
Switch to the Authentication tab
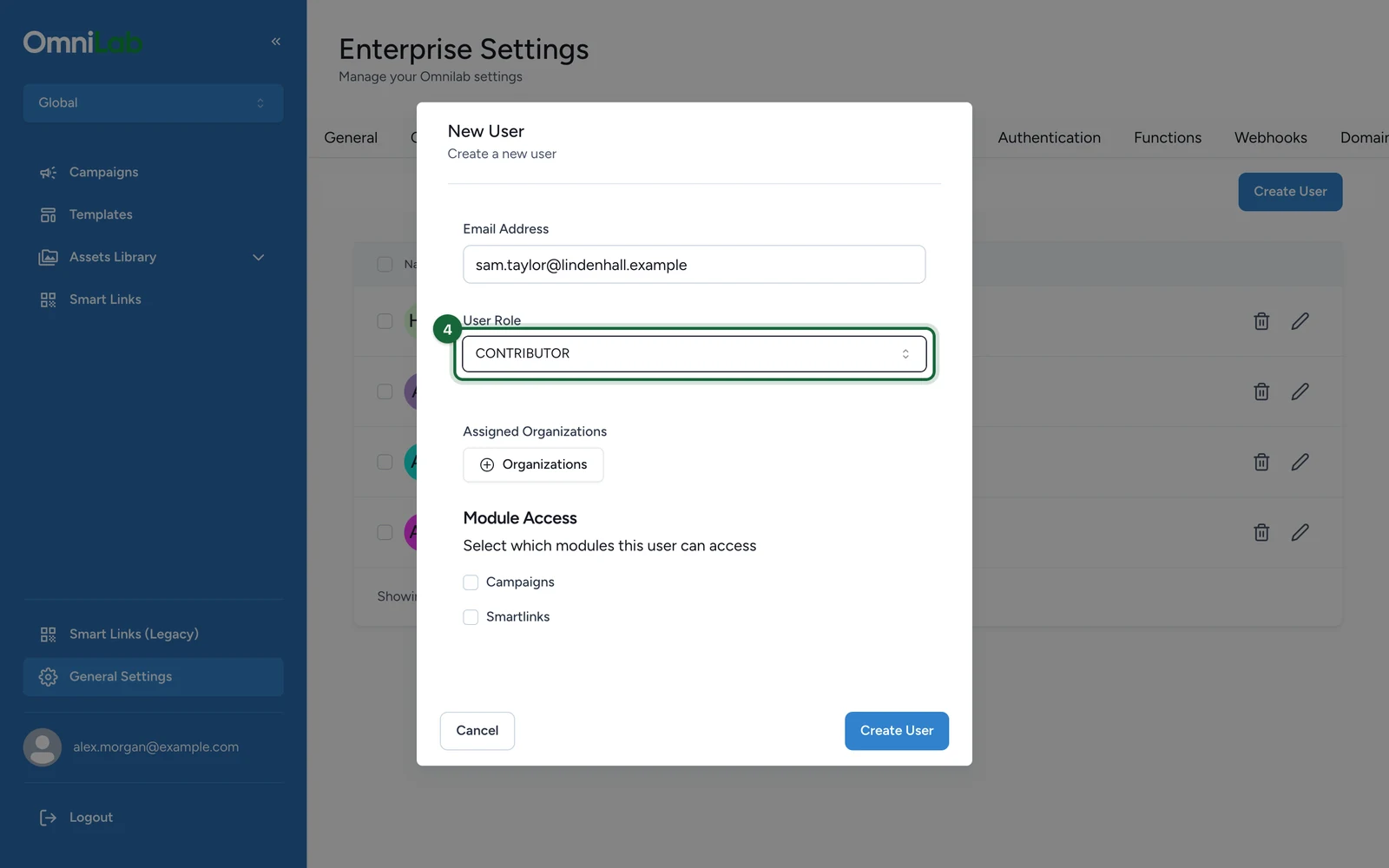[1049, 138]
